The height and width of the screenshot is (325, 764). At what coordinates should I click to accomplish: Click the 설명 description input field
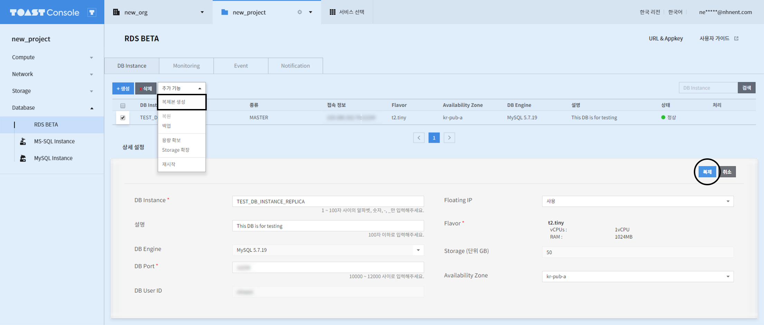click(x=328, y=226)
